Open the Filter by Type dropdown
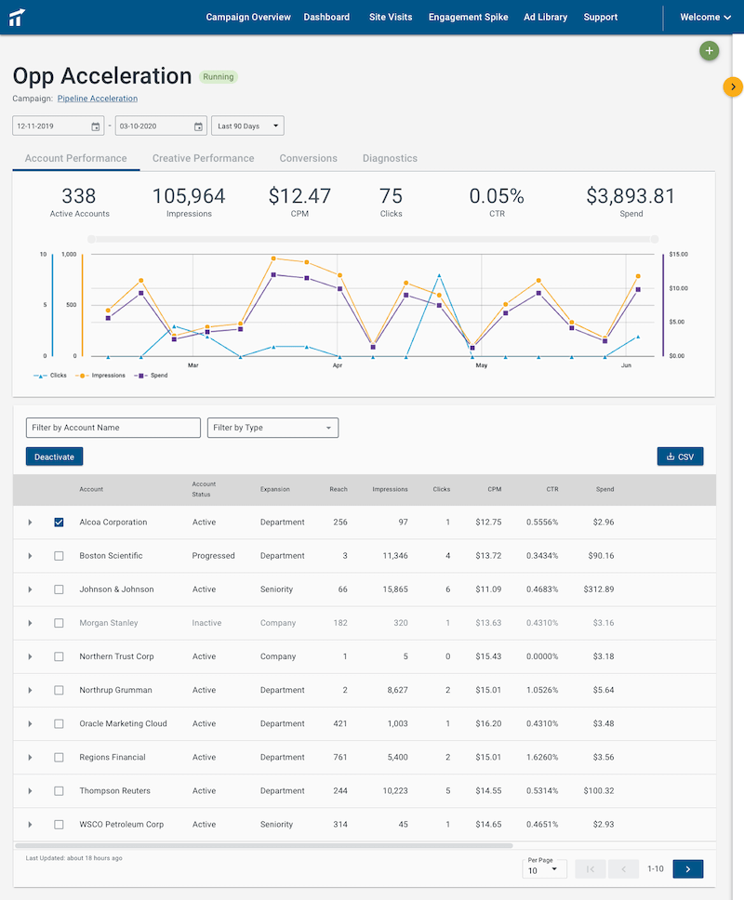Screen dimensions: 744x900 pyautogui.click(x=272, y=428)
